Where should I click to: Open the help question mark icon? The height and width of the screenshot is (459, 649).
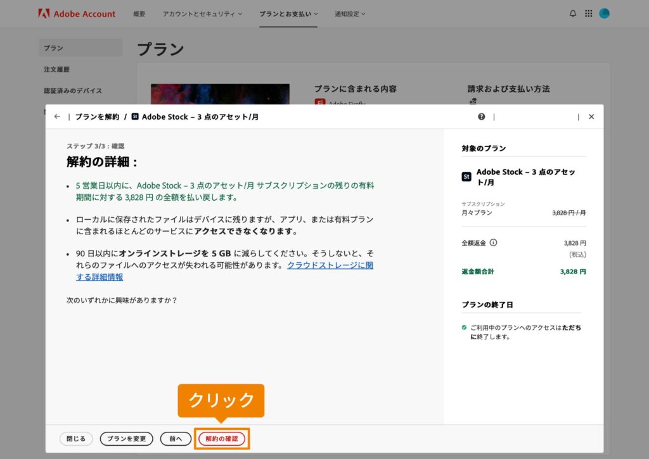tap(482, 116)
